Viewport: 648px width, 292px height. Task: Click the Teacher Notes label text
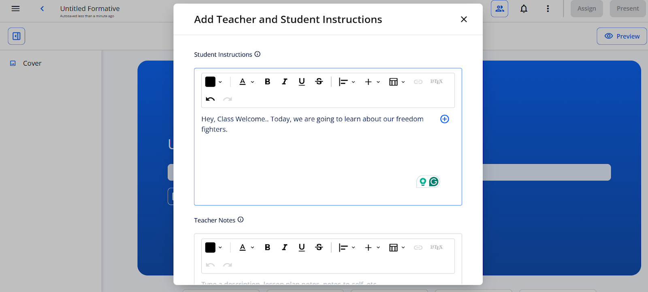(x=215, y=220)
